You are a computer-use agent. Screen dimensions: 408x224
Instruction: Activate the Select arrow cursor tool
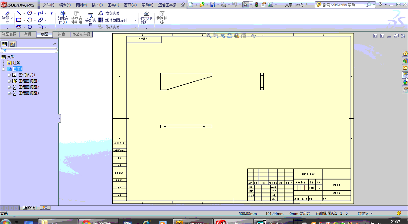[x=246, y=5]
